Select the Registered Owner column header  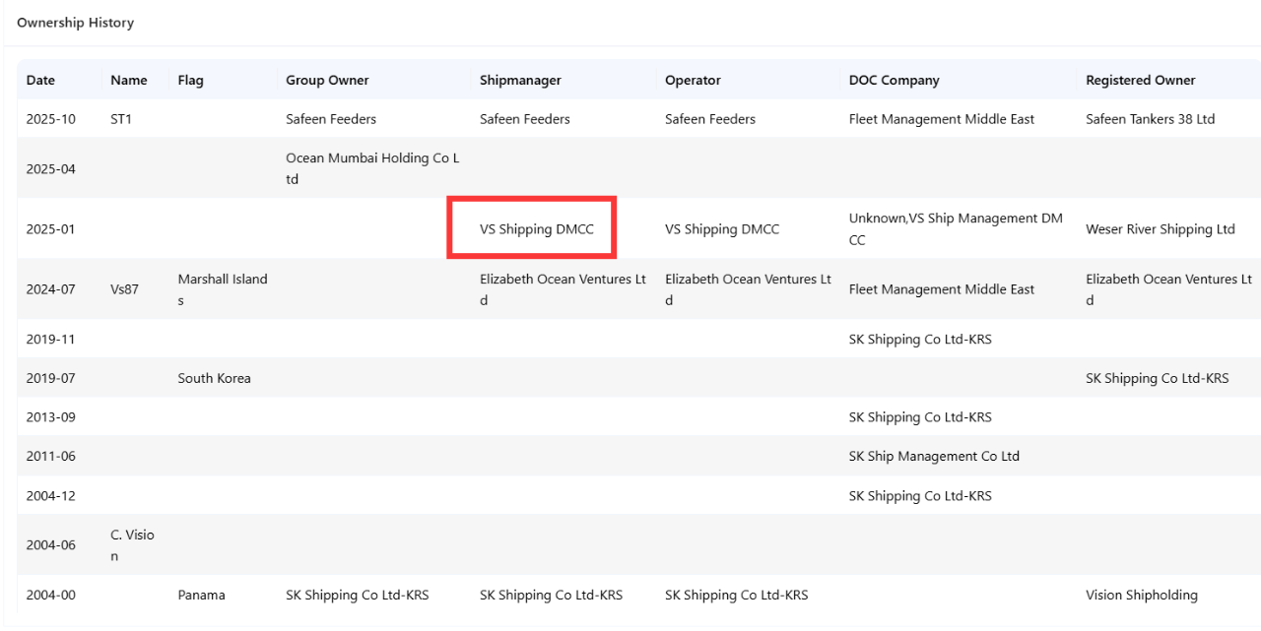tap(1140, 81)
